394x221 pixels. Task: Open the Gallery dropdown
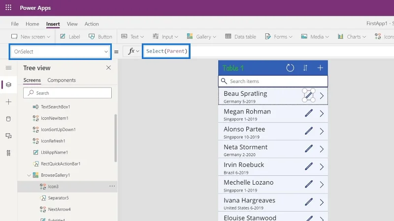point(201,36)
